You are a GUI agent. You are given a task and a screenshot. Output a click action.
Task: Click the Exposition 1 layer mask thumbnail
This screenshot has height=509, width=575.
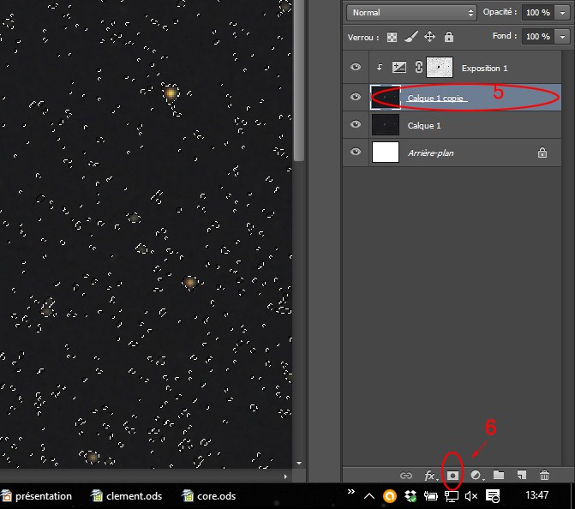[440, 68]
